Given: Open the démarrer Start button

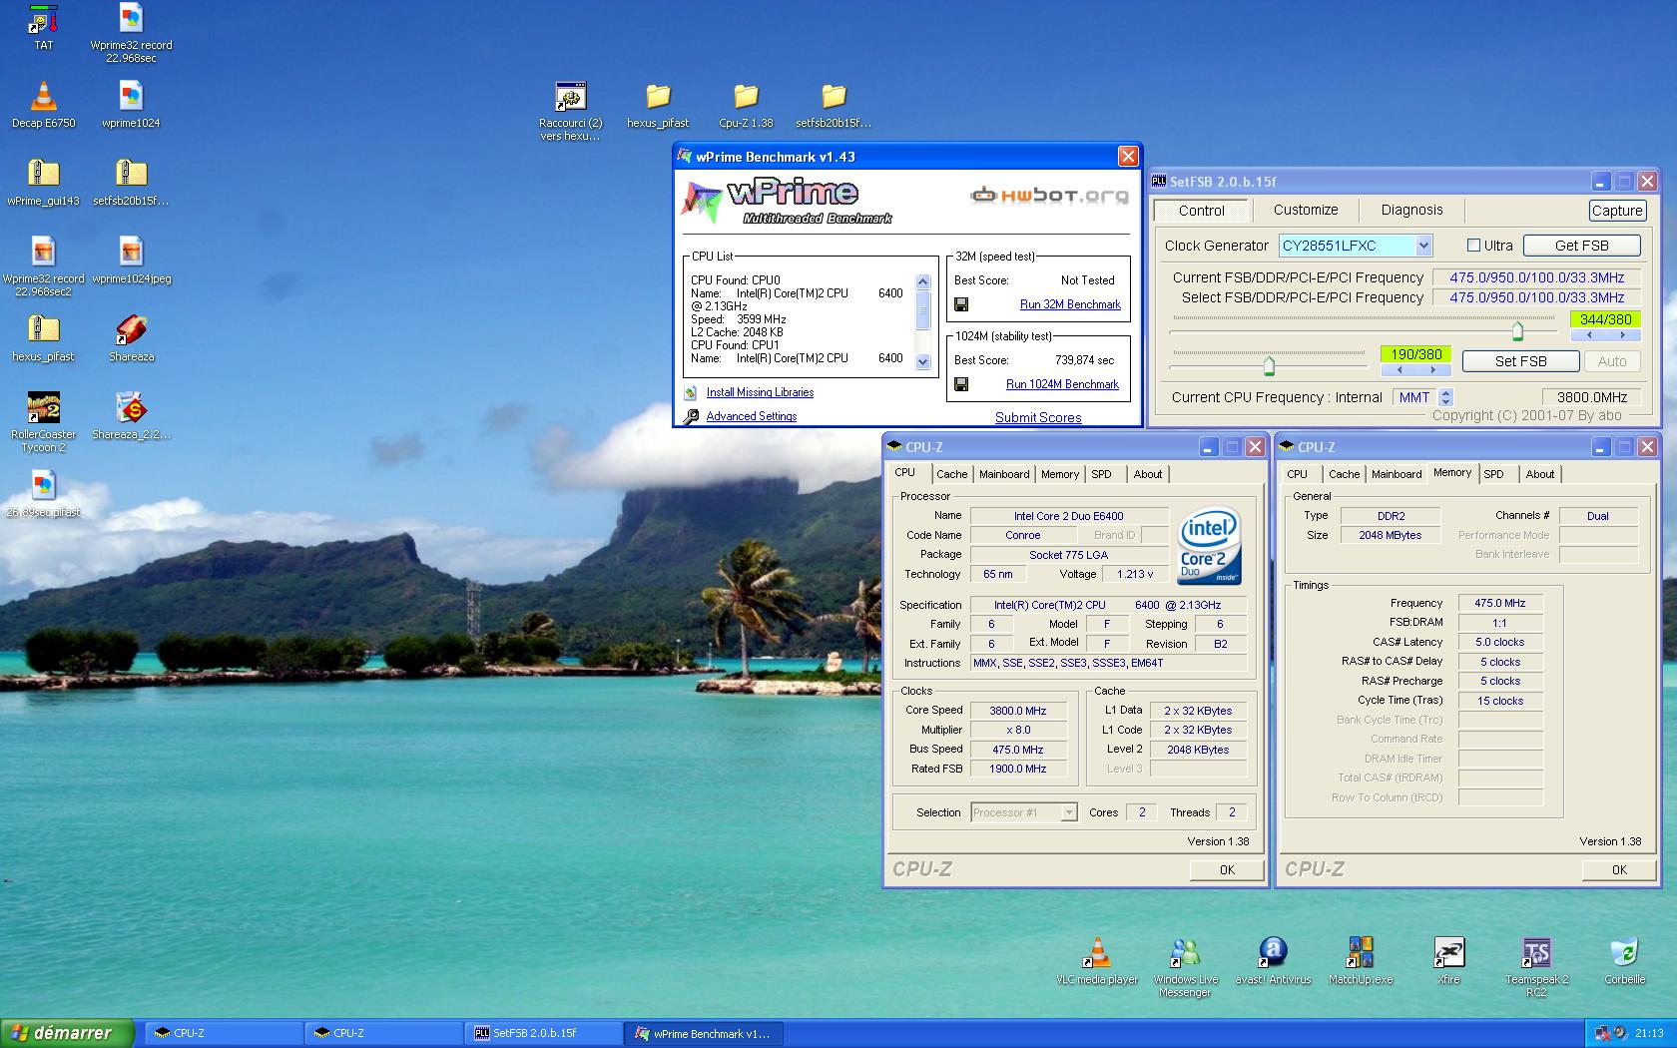Looking at the screenshot, I should tap(67, 1033).
